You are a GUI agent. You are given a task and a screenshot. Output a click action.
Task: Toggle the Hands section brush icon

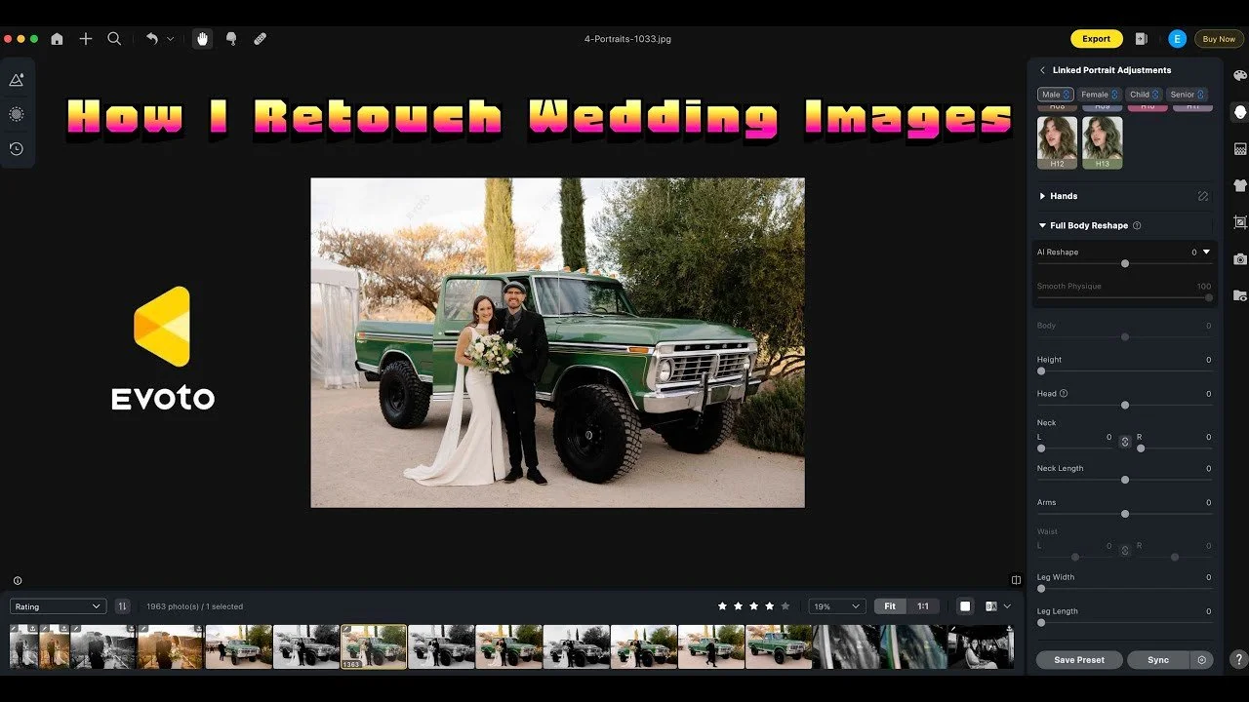pos(1203,196)
